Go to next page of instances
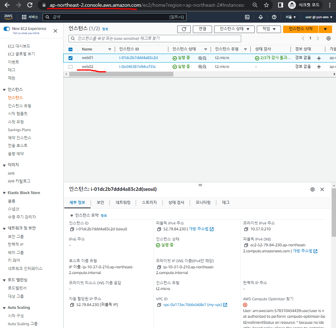Viewport: 336px width, 328px height. pos(318,38)
